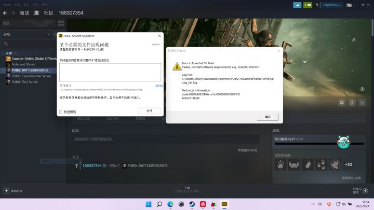Image resolution: width=374 pixels, height=210 pixels.
Task: Show game info icon
Action: [352, 103]
